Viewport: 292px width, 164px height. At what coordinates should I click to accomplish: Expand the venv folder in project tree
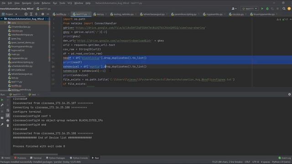point(5,23)
